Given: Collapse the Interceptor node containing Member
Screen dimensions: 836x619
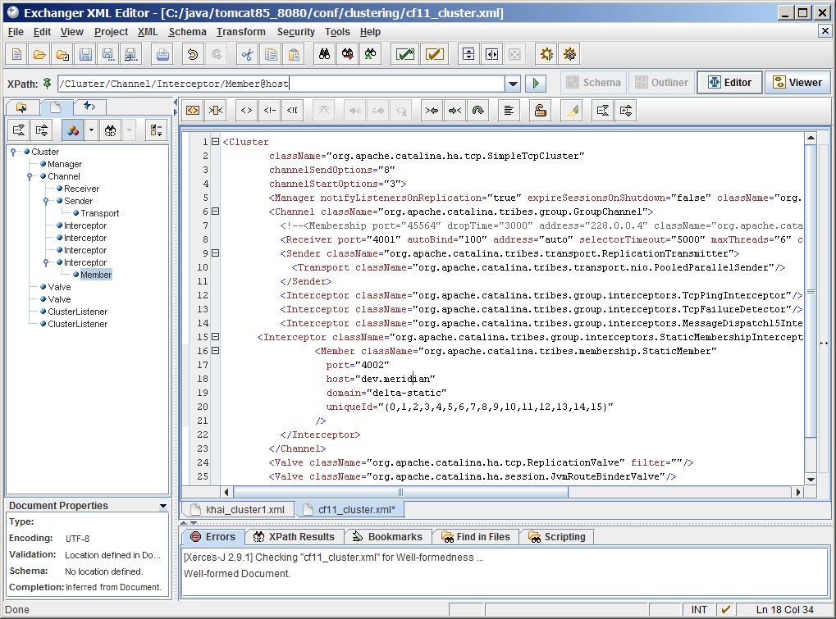Looking at the screenshot, I should tap(47, 262).
